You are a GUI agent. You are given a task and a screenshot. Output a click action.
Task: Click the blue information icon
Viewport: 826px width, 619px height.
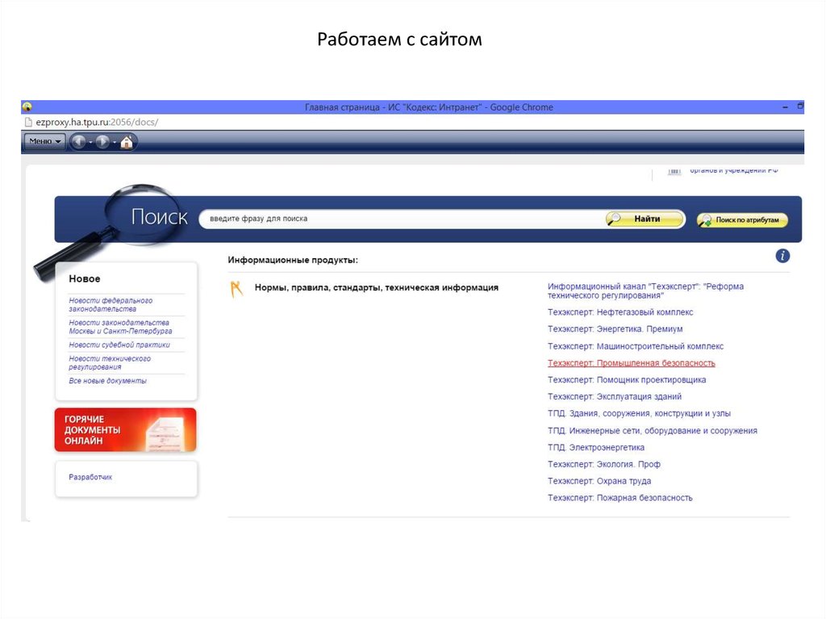pyautogui.click(x=782, y=256)
